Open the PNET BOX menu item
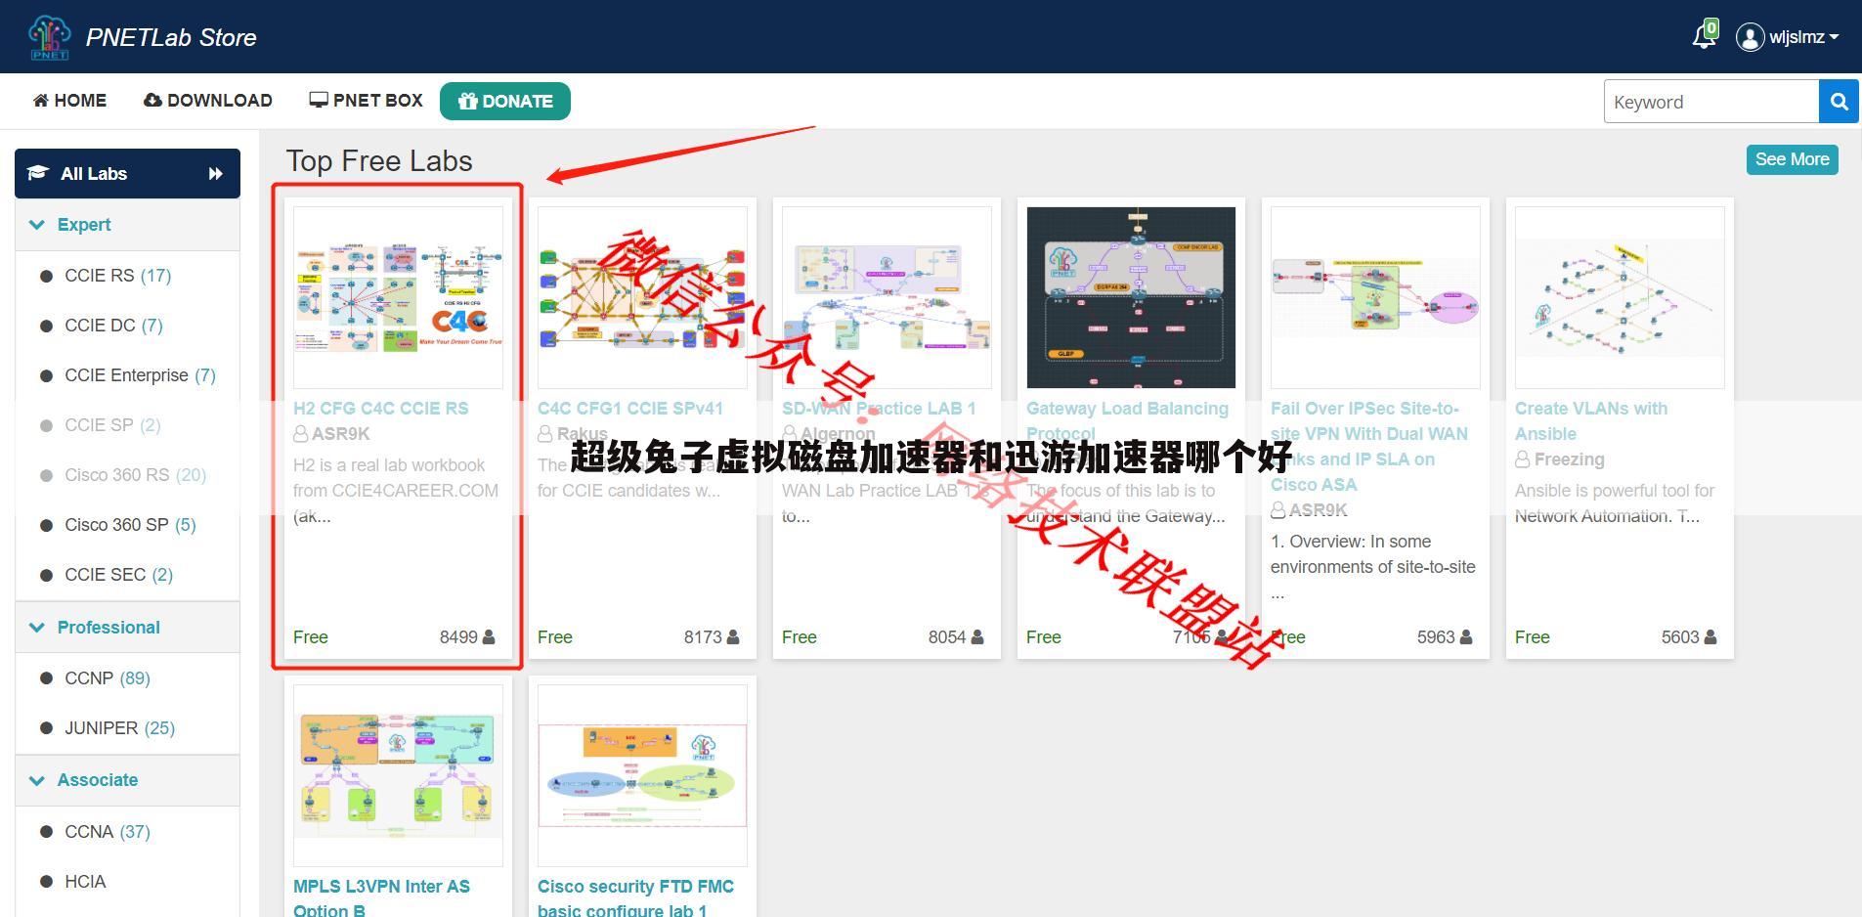Screen dimensions: 1862x917 tap(367, 101)
